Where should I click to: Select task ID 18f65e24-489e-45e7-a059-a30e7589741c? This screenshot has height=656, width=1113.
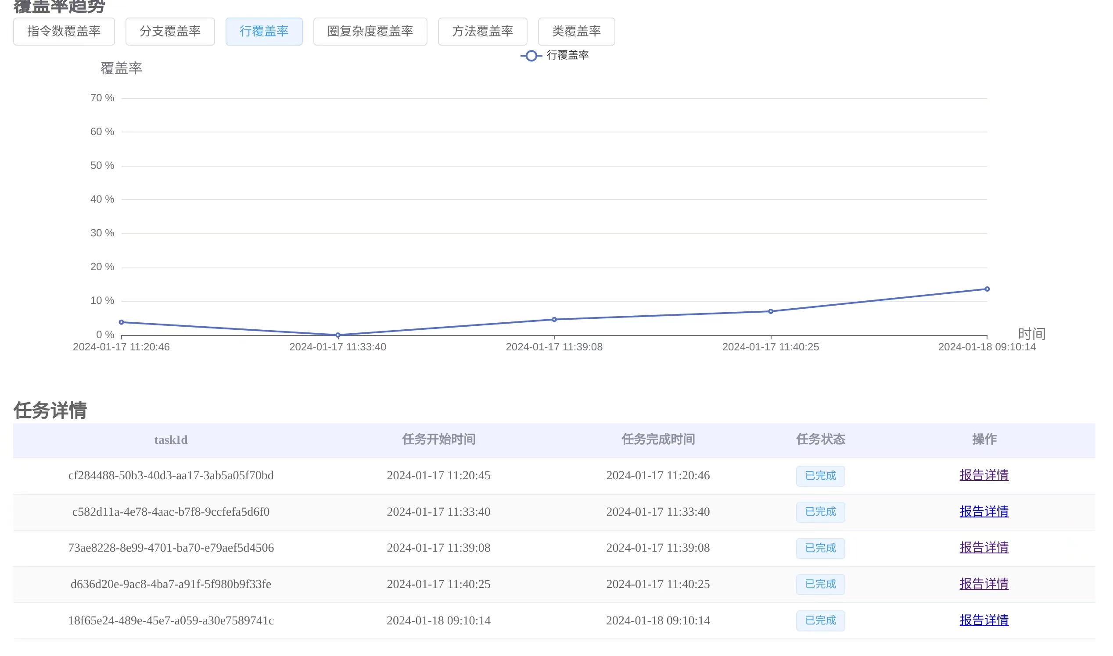[171, 620]
